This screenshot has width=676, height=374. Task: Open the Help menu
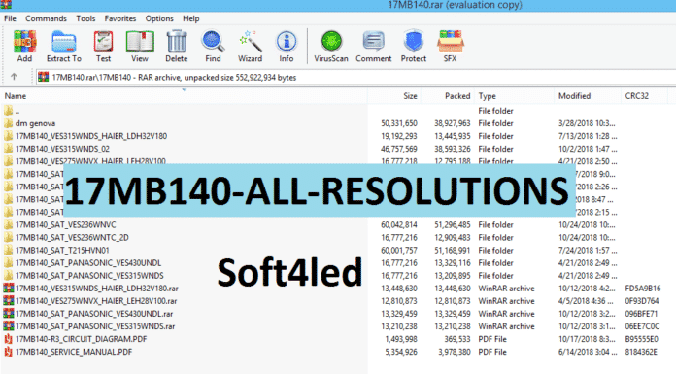pos(191,18)
